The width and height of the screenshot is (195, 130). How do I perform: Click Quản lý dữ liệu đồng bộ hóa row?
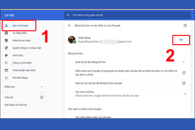130,62
